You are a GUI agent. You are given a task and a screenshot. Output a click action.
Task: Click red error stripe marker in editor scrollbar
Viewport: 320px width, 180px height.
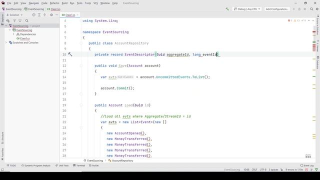[x=314, y=32]
